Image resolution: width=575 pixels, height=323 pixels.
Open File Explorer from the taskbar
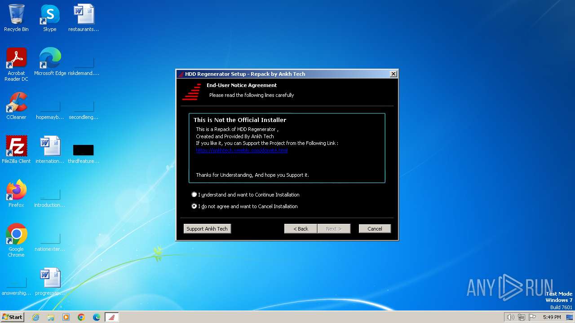tap(51, 317)
